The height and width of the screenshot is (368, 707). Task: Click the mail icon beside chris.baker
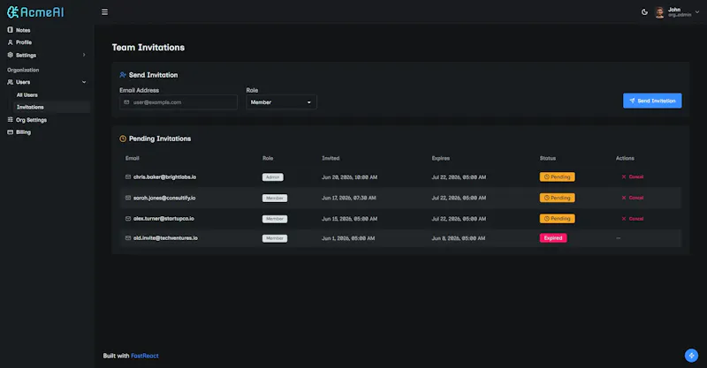128,177
